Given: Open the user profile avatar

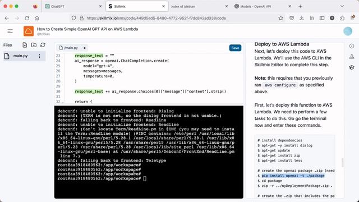Looking at the screenshot, I should point(348,31).
